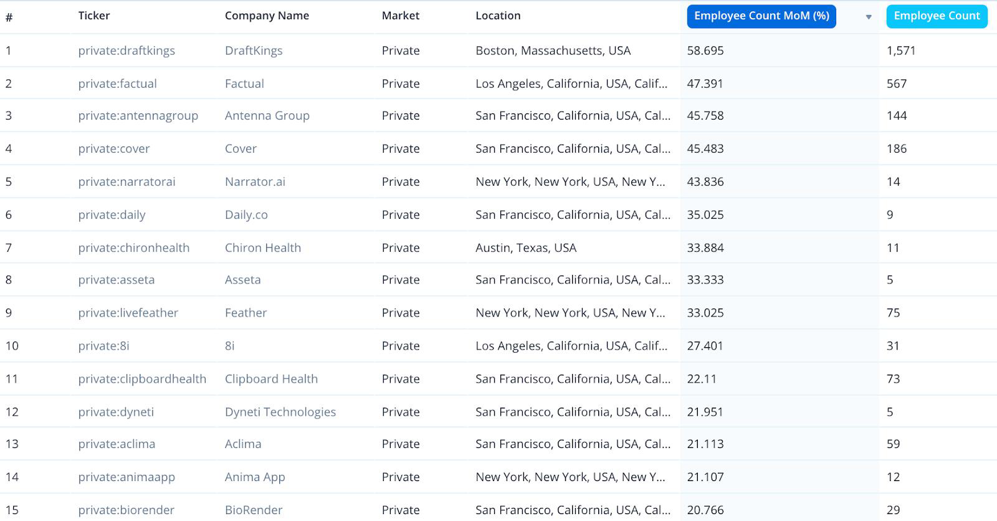
Task: Open the Clipboard Health company link
Action: [271, 378]
